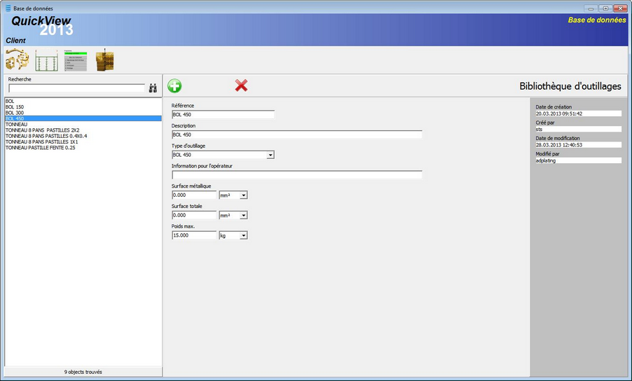This screenshot has height=381, width=632.
Task: Click the 9 objects trouvés status bar
Action: point(83,372)
